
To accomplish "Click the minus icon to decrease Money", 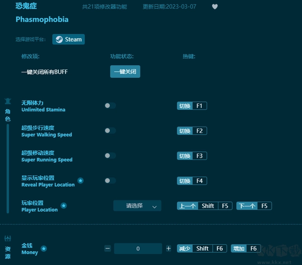I will [108, 248].
